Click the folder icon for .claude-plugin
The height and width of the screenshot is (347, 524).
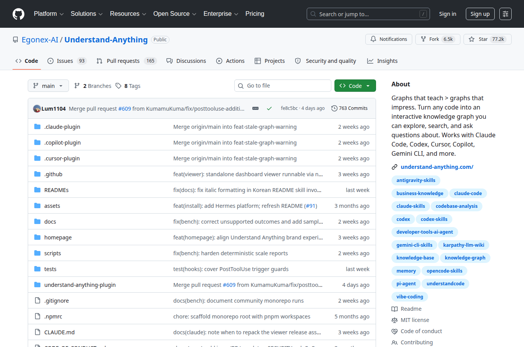pos(37,126)
